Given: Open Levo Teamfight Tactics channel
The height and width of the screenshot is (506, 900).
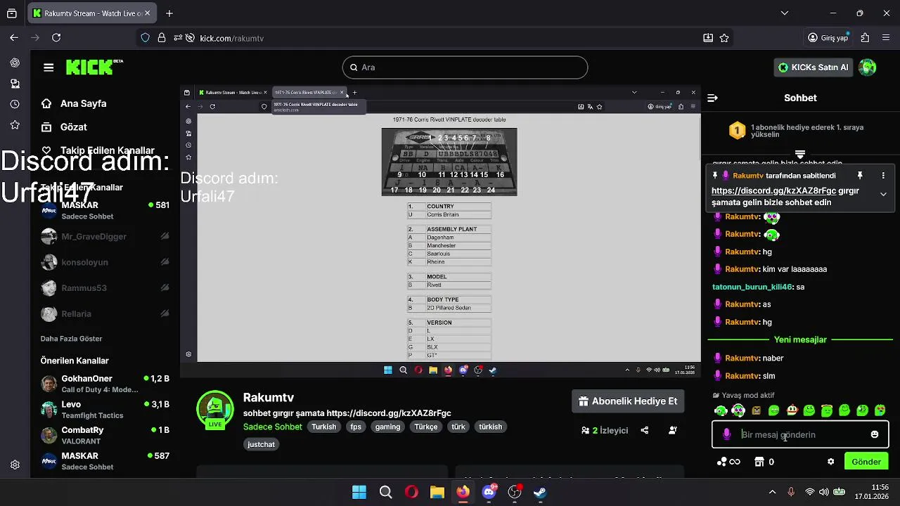Looking at the screenshot, I should pos(105,410).
